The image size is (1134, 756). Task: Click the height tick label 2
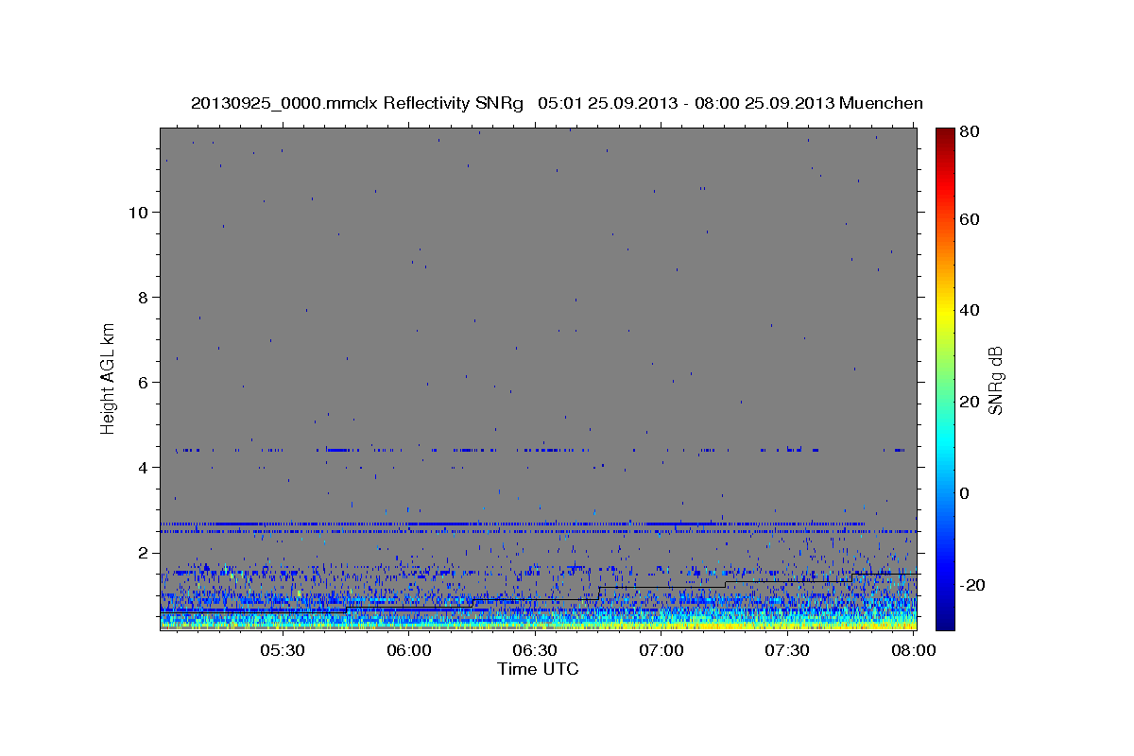point(141,552)
